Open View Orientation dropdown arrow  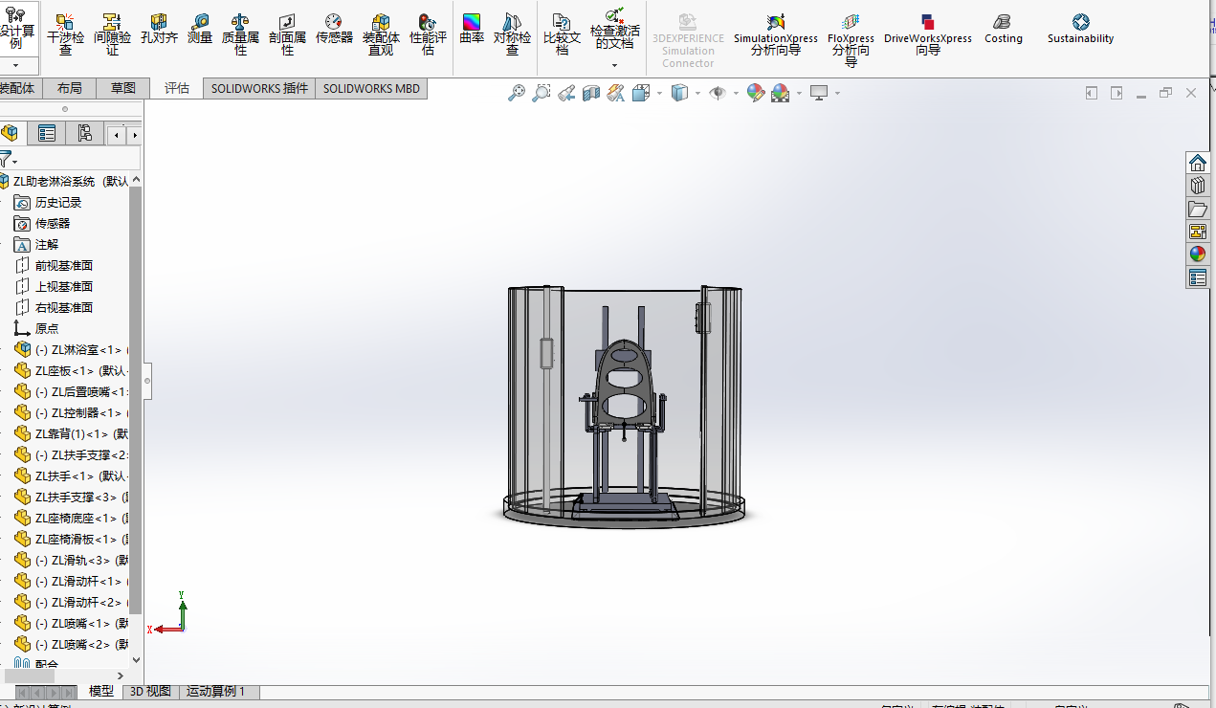pos(659,93)
